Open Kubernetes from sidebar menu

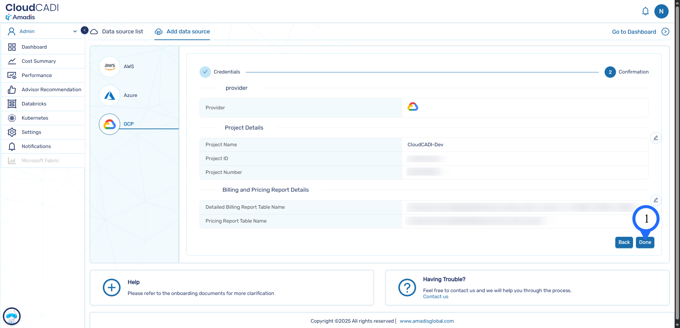click(35, 118)
